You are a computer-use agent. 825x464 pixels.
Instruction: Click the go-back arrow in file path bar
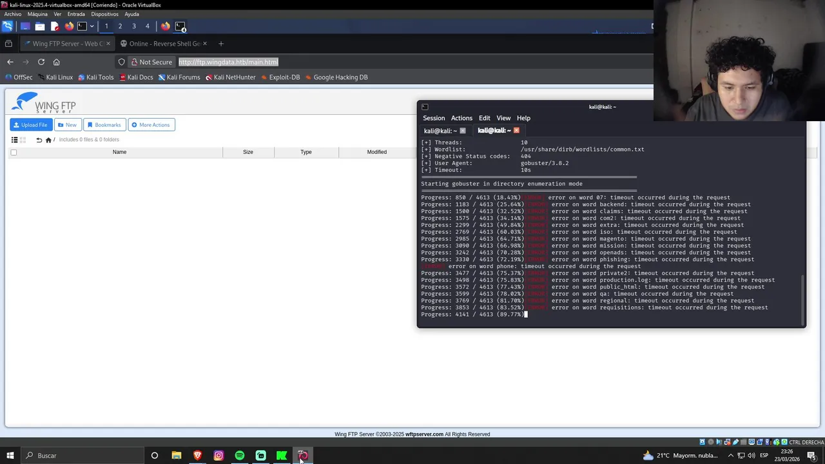tap(39, 140)
